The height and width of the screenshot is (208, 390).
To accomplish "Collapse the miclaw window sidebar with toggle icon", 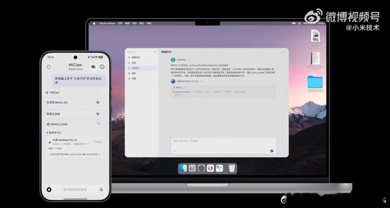I will [x=155, y=52].
